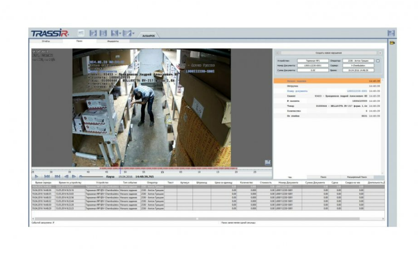The width and height of the screenshot is (418, 254).
Task: Switch to the Поиск tab at panel bottom
Action: click(323, 177)
